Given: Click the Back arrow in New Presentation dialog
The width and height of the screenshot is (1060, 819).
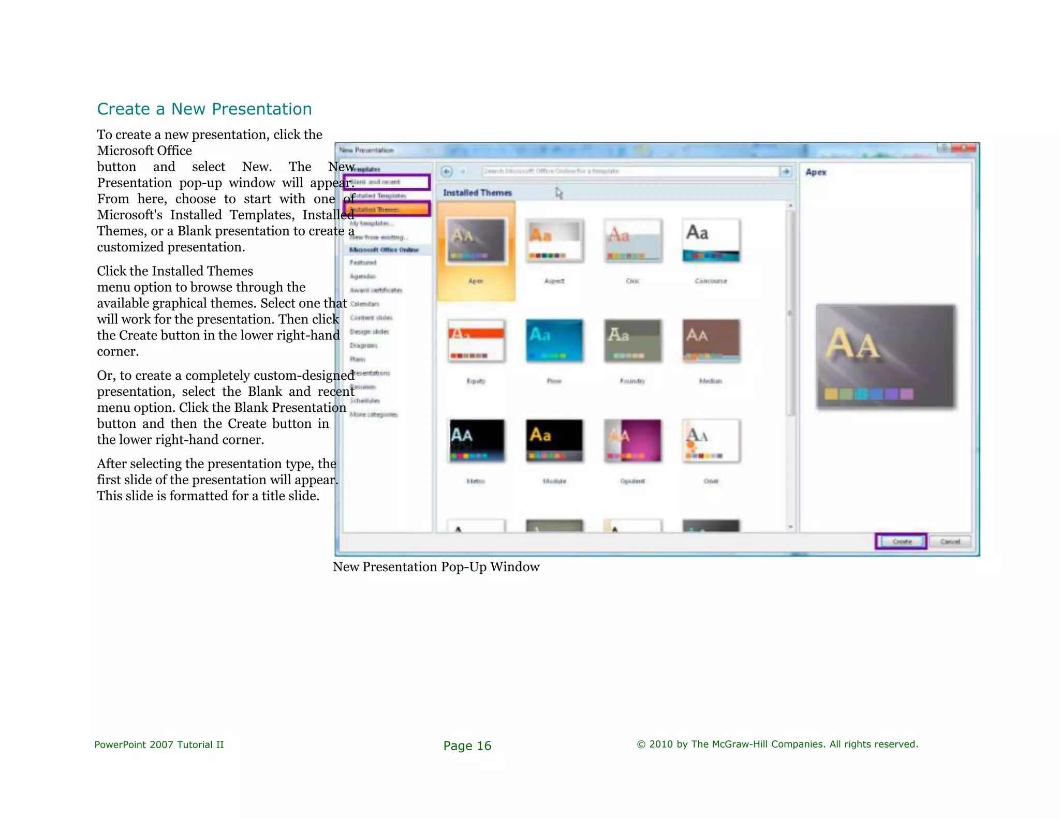Looking at the screenshot, I should click(x=447, y=171).
